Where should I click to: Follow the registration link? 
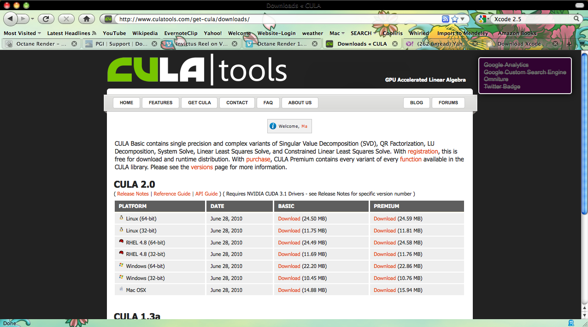pyautogui.click(x=423, y=151)
